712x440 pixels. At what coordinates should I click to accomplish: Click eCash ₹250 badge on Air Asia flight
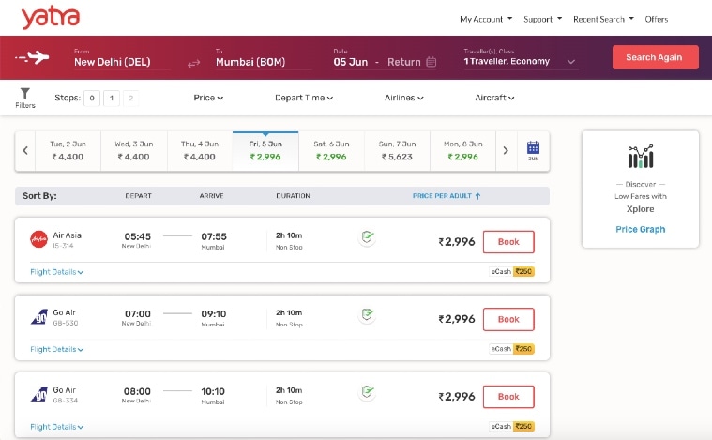point(512,271)
